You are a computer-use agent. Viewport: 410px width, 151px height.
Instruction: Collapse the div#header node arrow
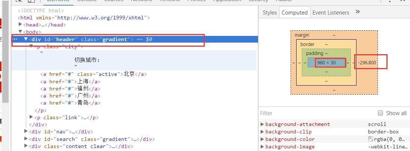pos(26,39)
